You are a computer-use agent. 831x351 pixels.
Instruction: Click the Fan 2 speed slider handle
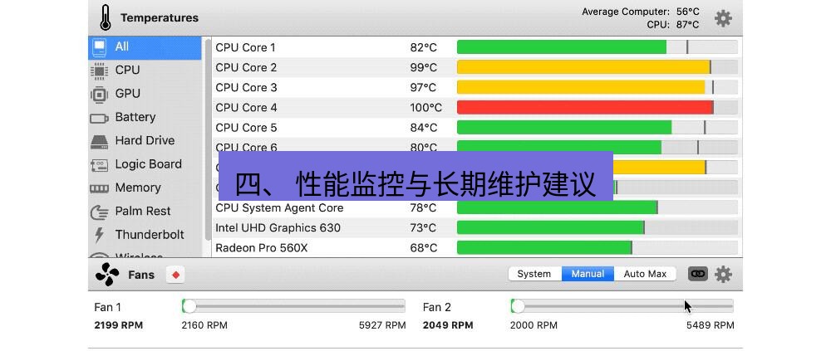point(518,306)
